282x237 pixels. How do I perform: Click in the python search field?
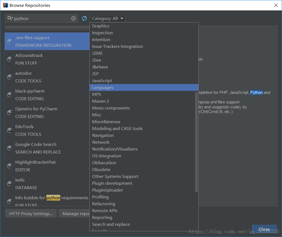[42, 18]
